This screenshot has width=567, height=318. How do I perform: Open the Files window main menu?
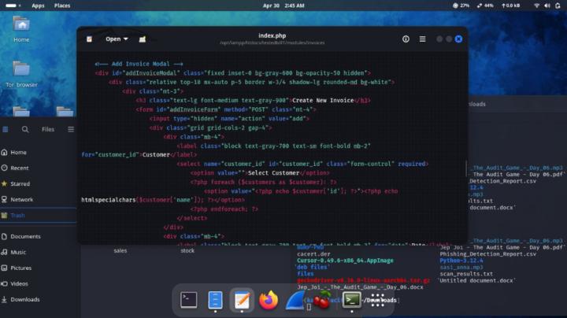[71, 129]
